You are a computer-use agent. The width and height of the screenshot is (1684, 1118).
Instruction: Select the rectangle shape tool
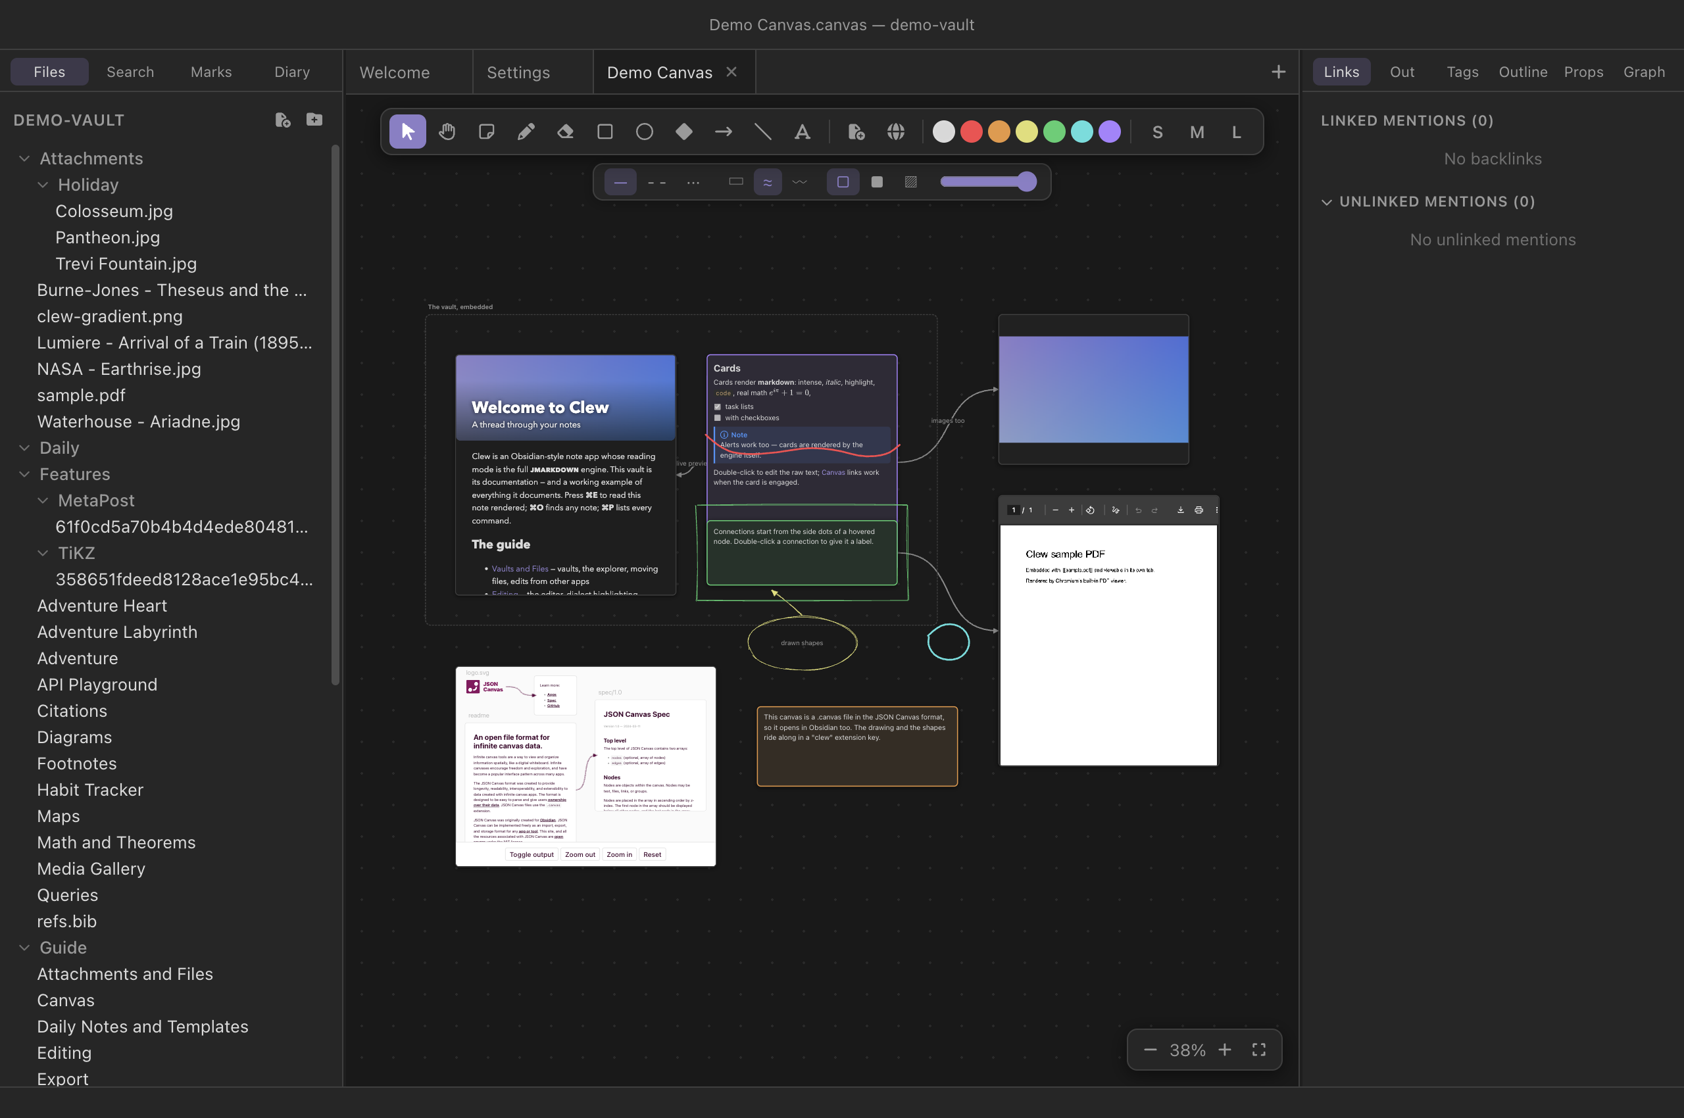pyautogui.click(x=605, y=132)
